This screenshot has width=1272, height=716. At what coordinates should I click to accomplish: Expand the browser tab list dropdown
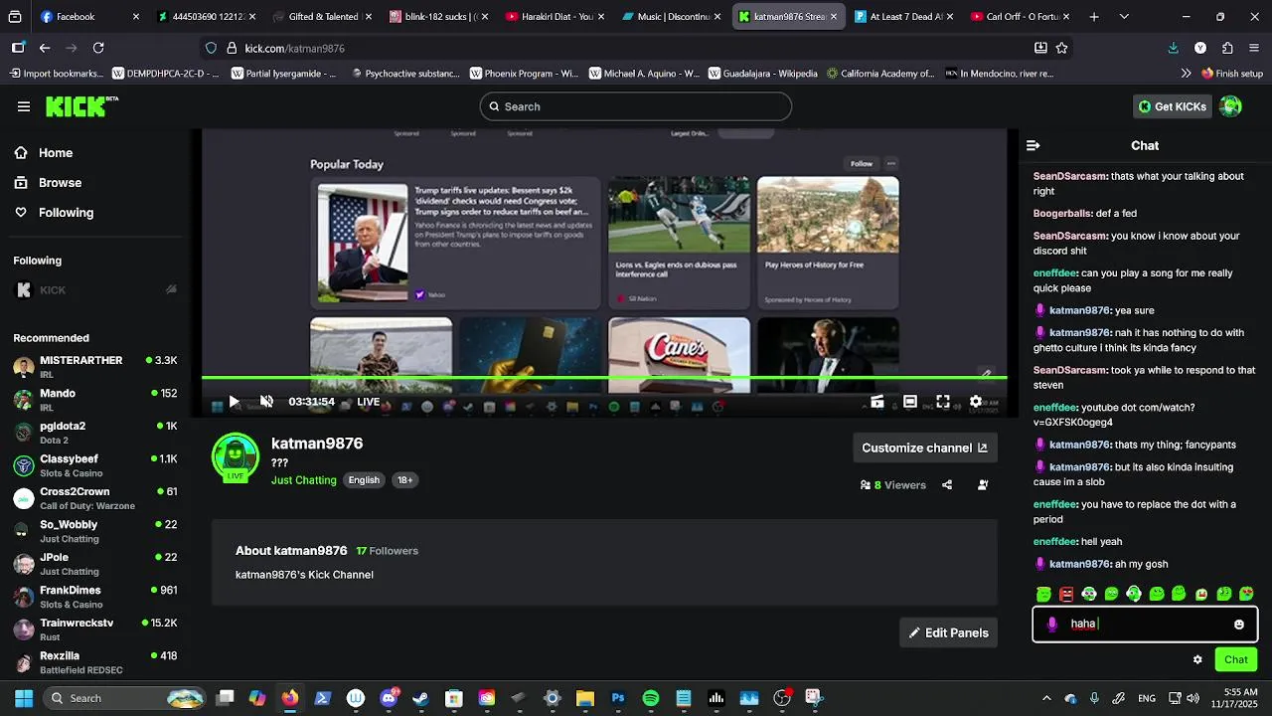pyautogui.click(x=1124, y=17)
